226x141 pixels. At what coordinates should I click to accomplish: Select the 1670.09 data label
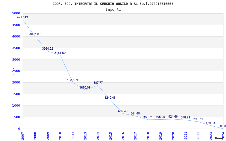click(x=85, y=87)
